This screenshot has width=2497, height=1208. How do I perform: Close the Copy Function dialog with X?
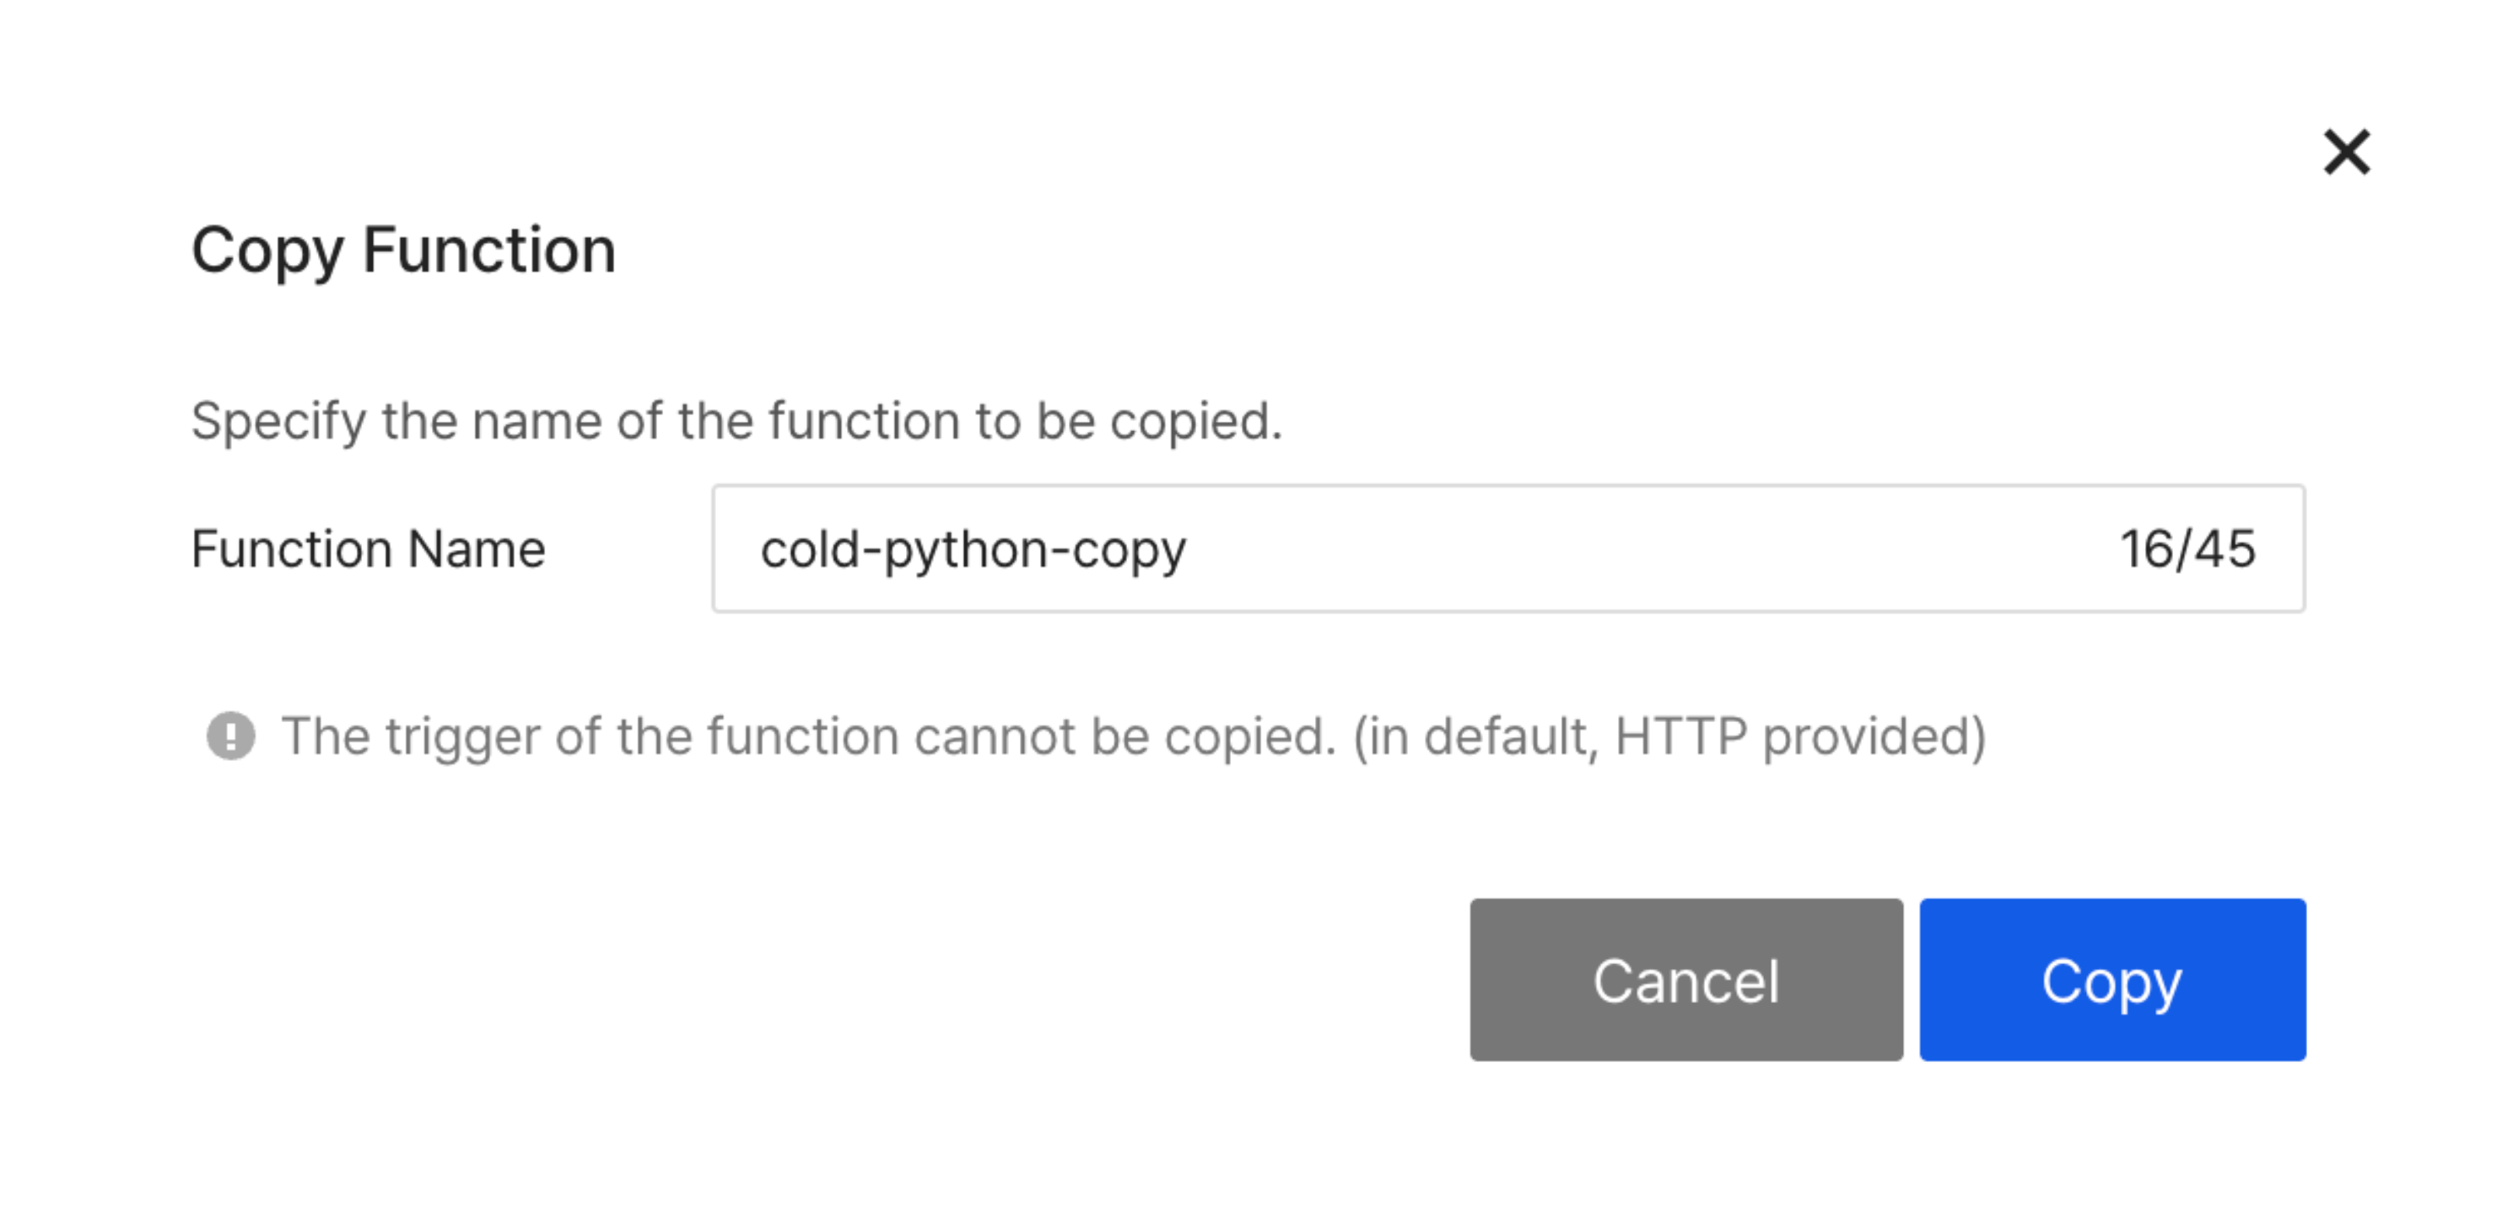(x=2346, y=152)
